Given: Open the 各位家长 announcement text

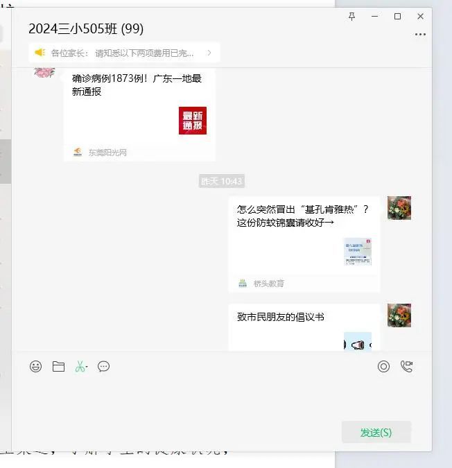Looking at the screenshot, I should click(125, 52).
